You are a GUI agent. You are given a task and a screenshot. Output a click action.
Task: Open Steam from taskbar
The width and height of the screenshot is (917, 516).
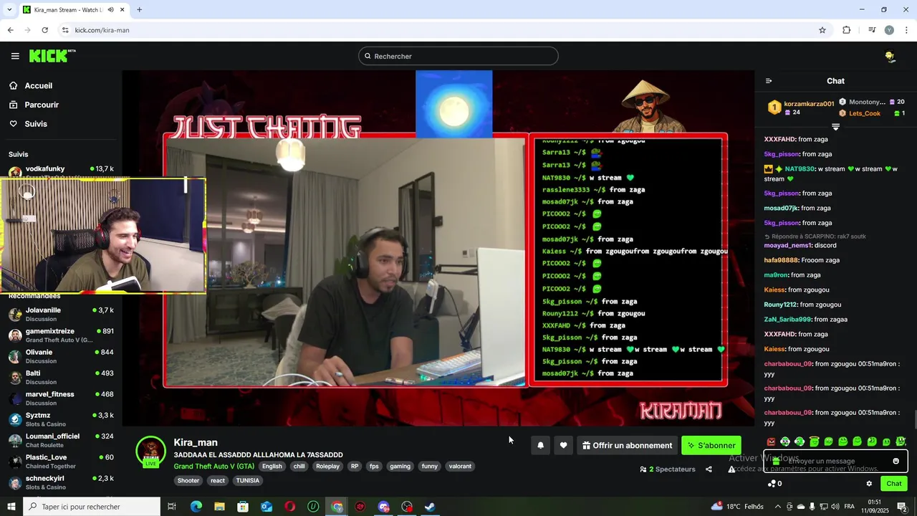point(430,507)
